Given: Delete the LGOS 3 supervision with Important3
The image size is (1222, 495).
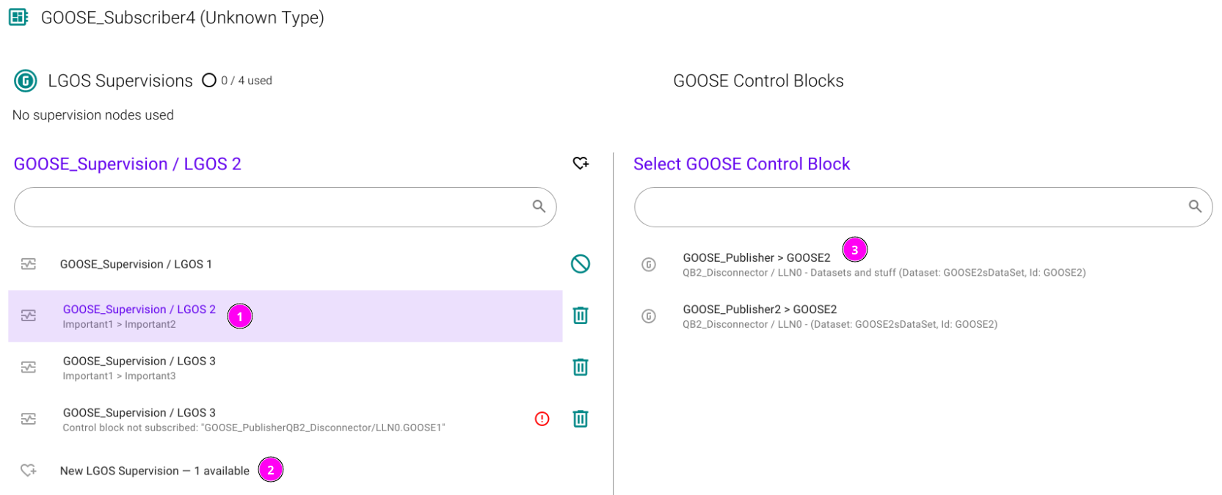Looking at the screenshot, I should coord(581,367).
